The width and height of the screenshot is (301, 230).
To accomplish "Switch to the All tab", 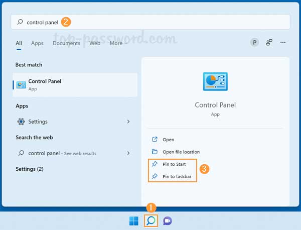I will tap(19, 43).
